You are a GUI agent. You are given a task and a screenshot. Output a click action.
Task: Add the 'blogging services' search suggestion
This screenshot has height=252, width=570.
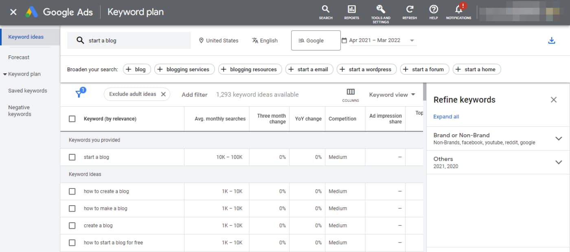pyautogui.click(x=184, y=69)
